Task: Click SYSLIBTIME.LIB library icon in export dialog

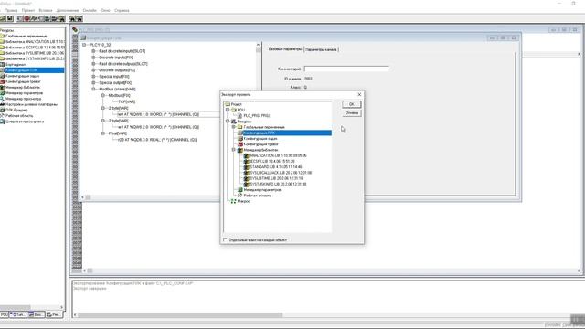Action: 246,178
